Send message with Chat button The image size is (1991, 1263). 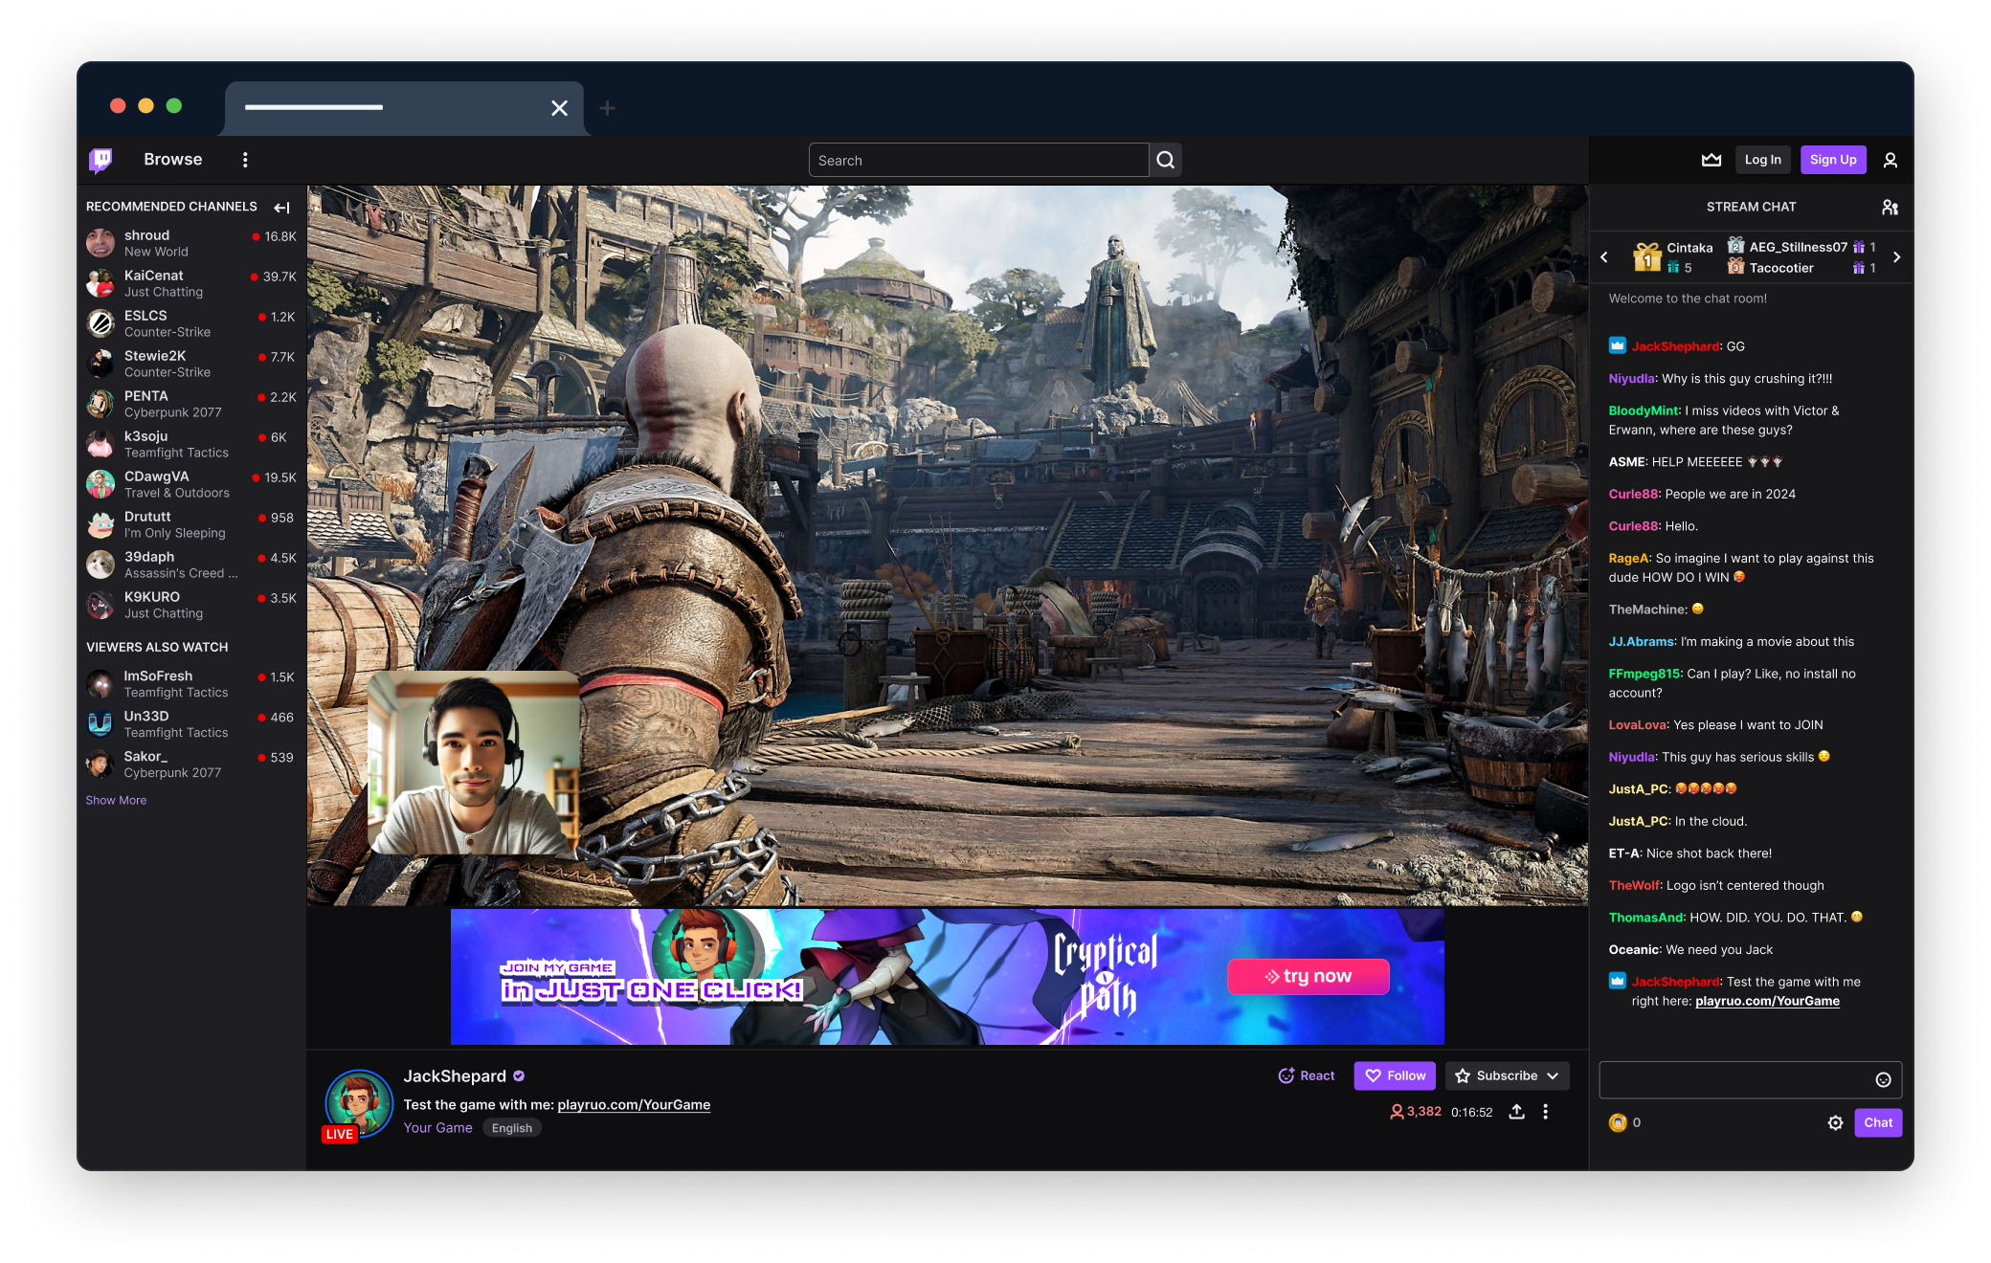1877,1122
